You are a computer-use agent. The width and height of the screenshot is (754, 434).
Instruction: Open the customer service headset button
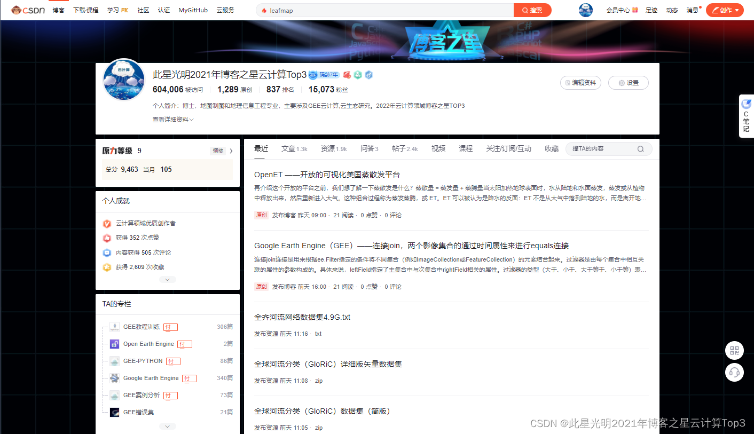coord(734,372)
